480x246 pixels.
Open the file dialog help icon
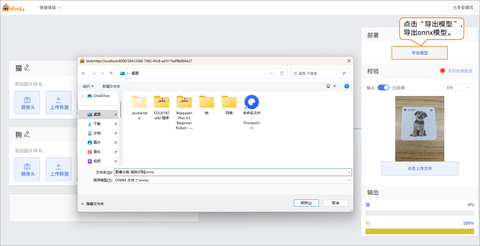(346, 86)
